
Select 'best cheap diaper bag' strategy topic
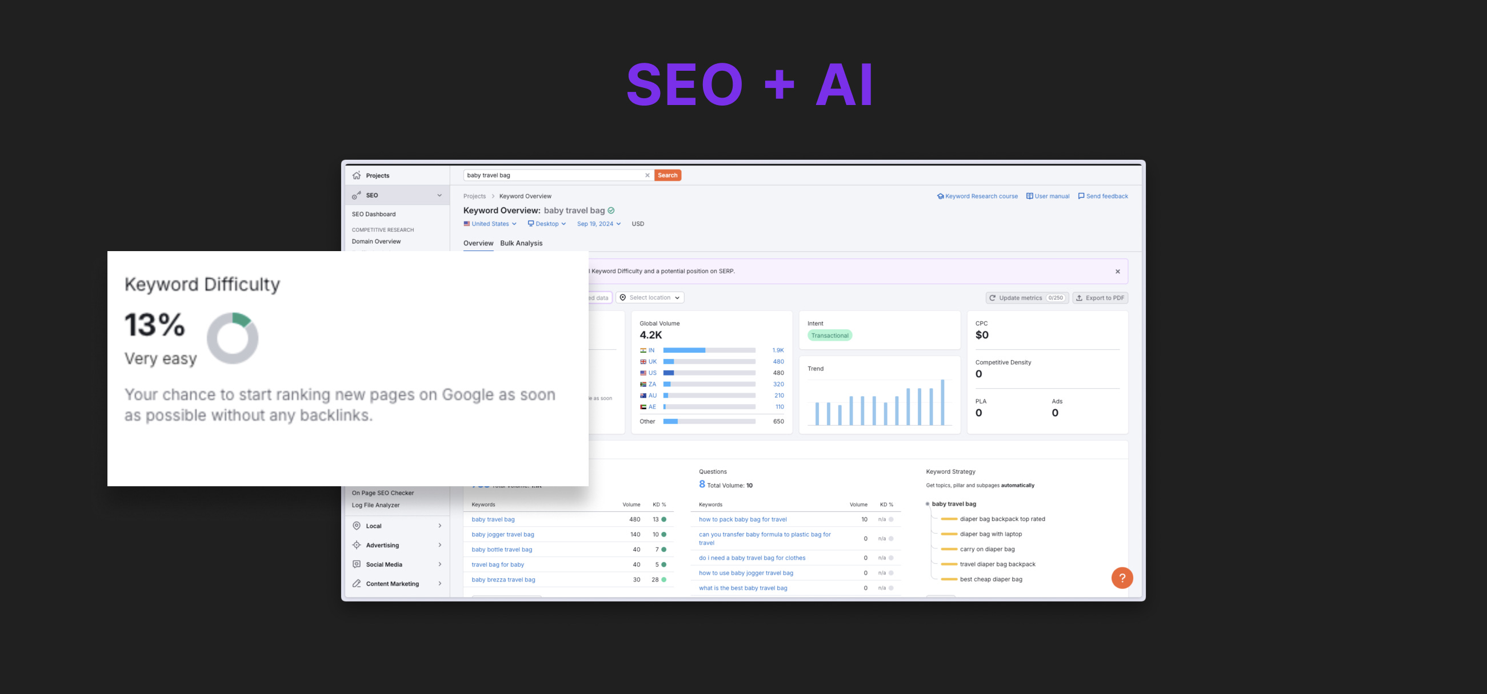(x=990, y=579)
